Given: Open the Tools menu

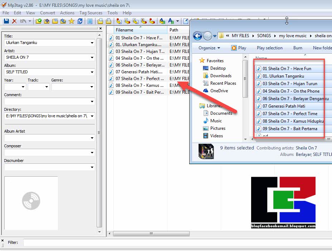Looking at the screenshot, I should pyautogui.click(x=112, y=13).
